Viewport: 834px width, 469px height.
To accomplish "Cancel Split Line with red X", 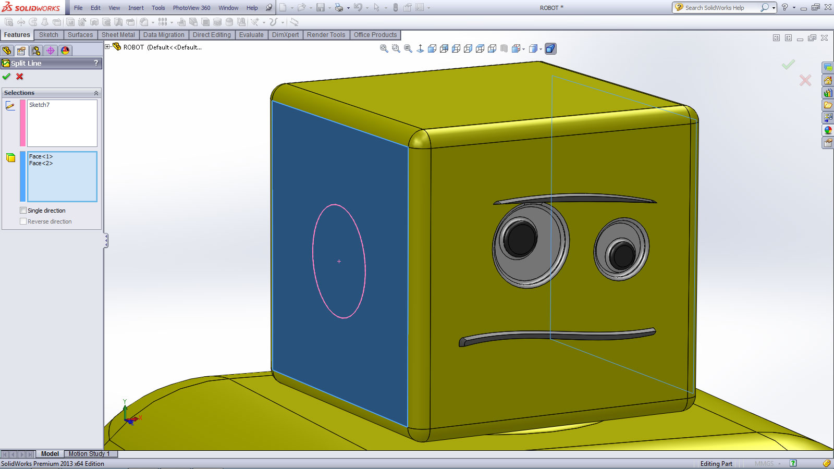I will point(20,77).
